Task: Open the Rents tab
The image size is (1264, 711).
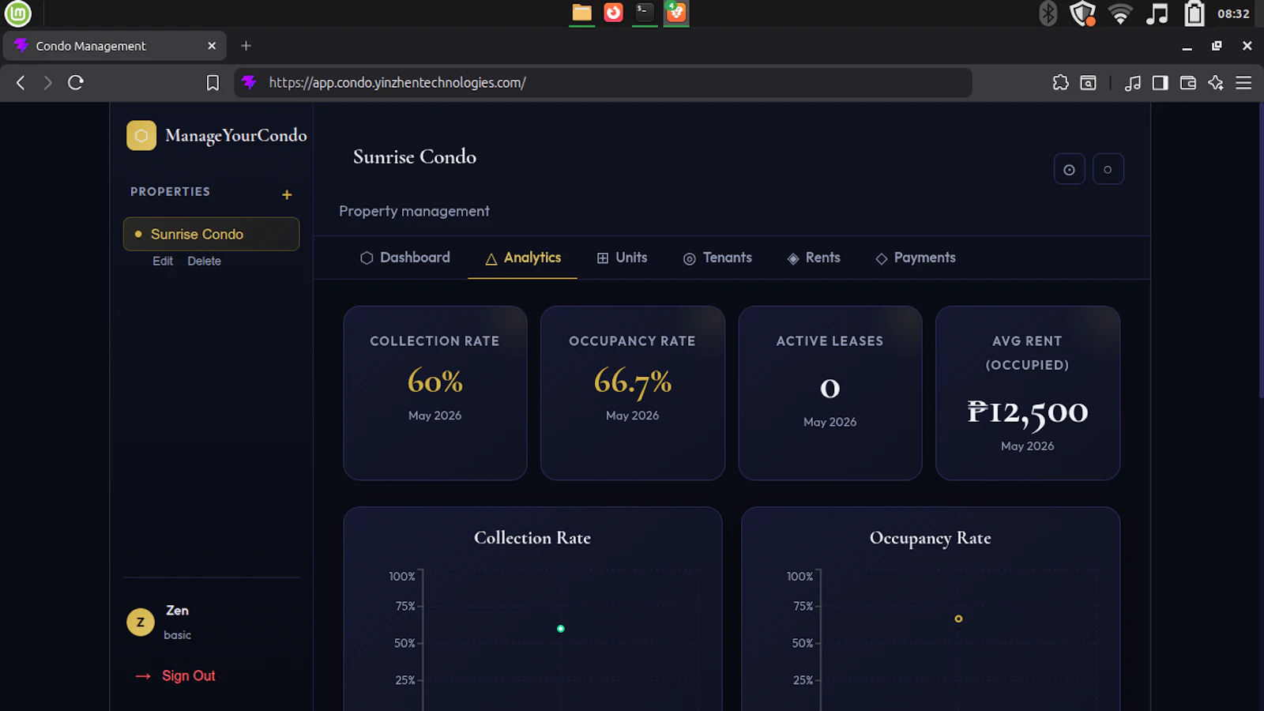Action: [x=814, y=258]
